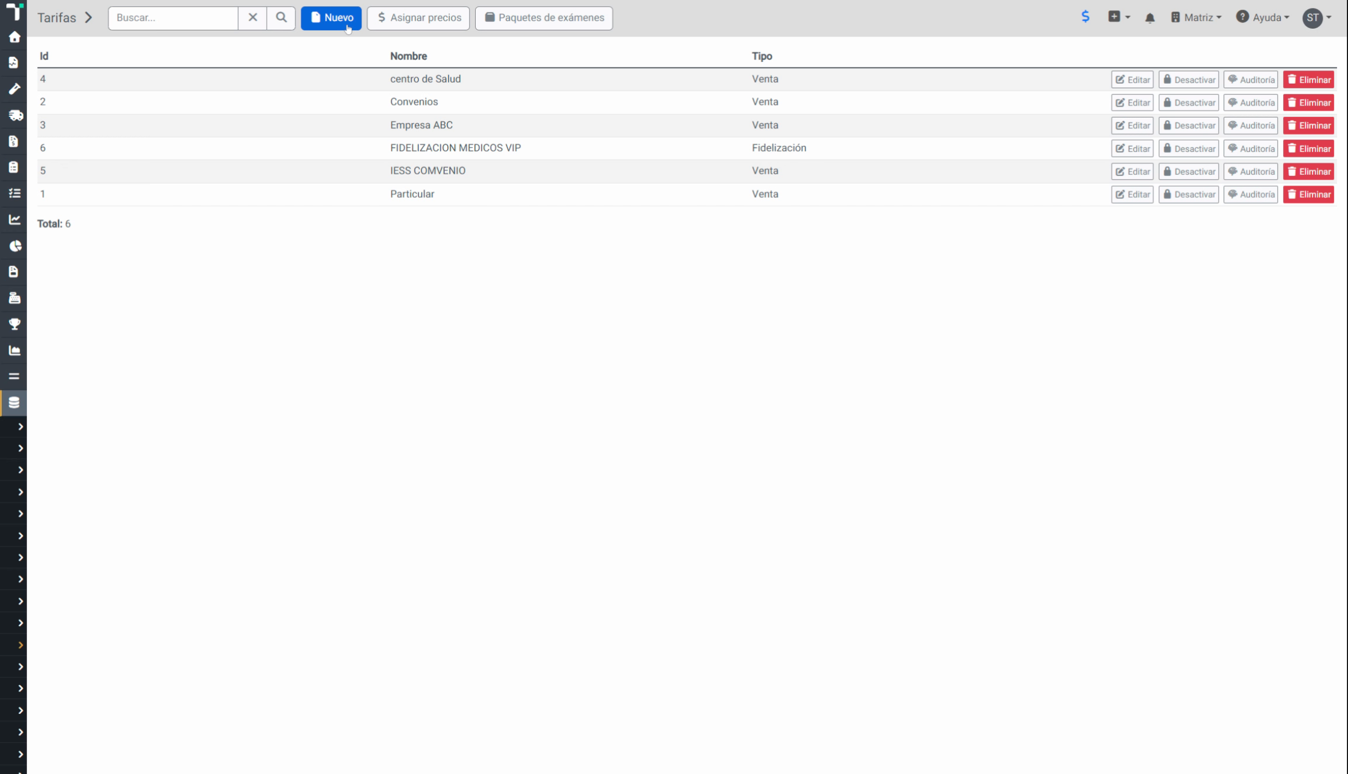Open the task checklist icon in sidebar

point(14,193)
